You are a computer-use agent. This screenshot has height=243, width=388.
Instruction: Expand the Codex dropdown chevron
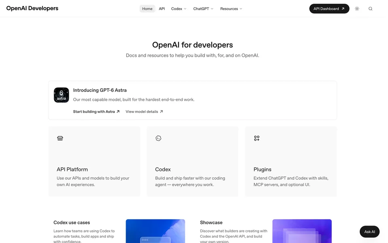tap(185, 9)
